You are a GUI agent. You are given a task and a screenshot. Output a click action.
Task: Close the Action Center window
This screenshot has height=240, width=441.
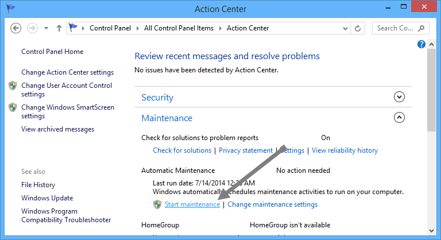424,6
